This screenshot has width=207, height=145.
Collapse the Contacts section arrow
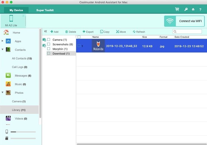[3, 49]
